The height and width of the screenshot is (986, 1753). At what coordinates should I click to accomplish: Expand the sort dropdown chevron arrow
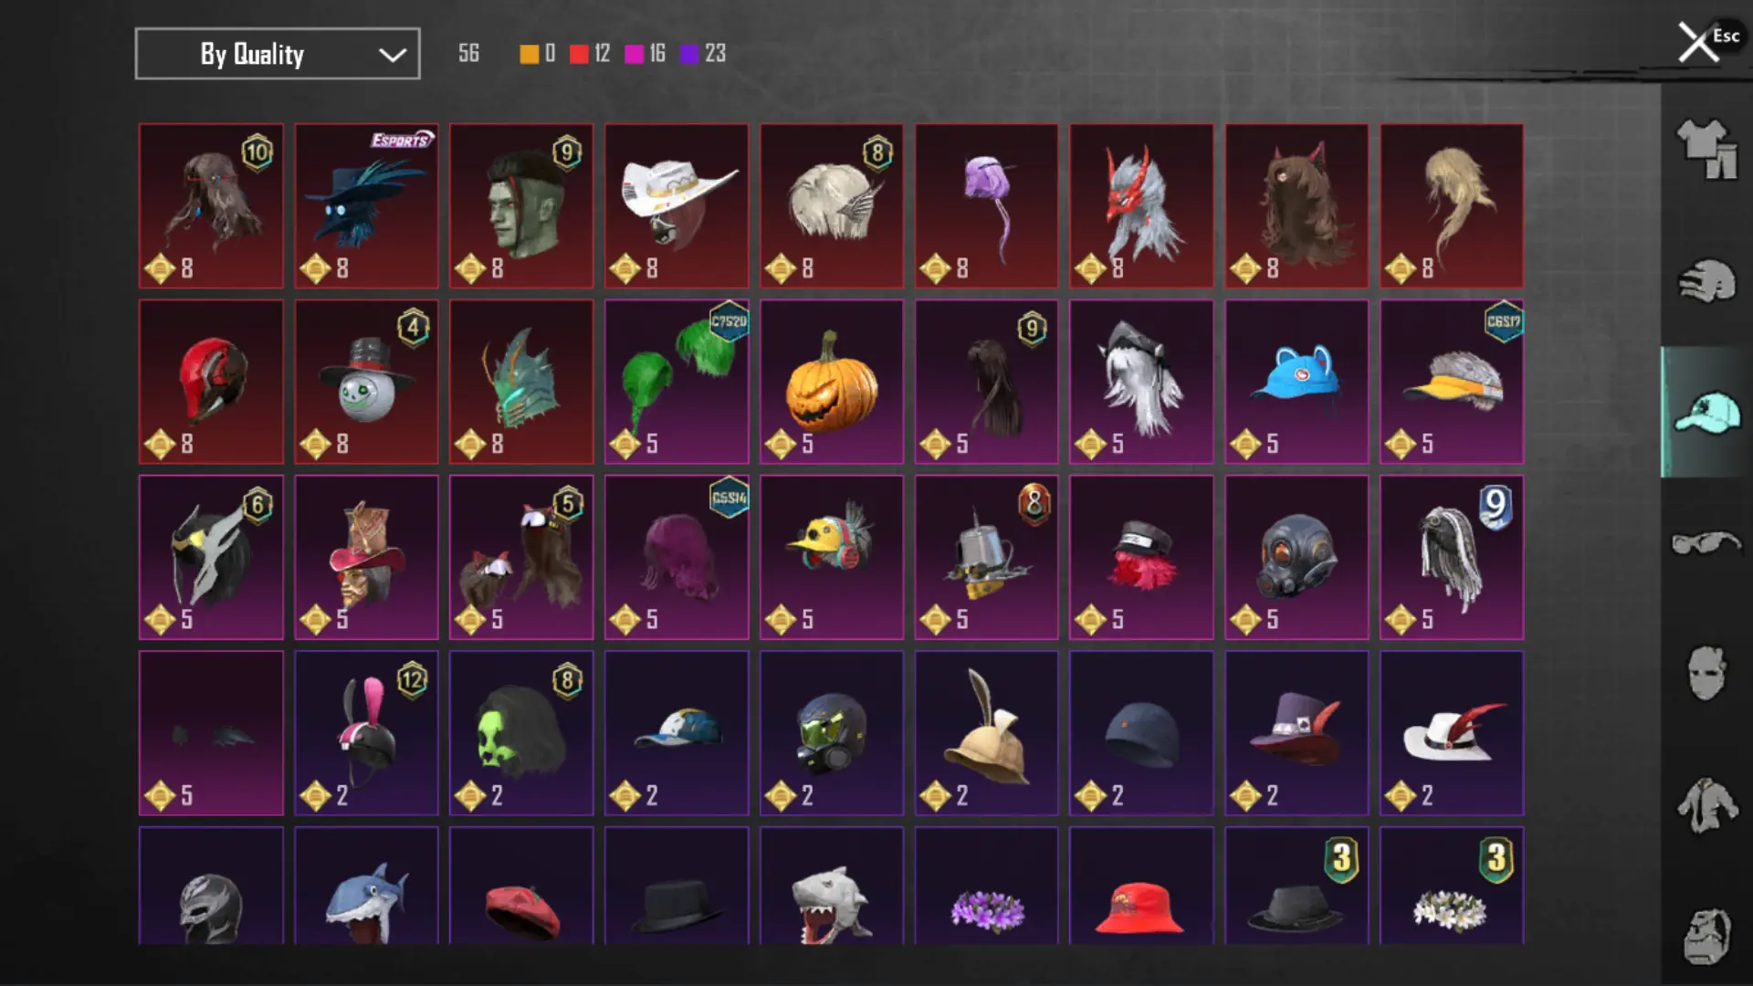tap(393, 55)
